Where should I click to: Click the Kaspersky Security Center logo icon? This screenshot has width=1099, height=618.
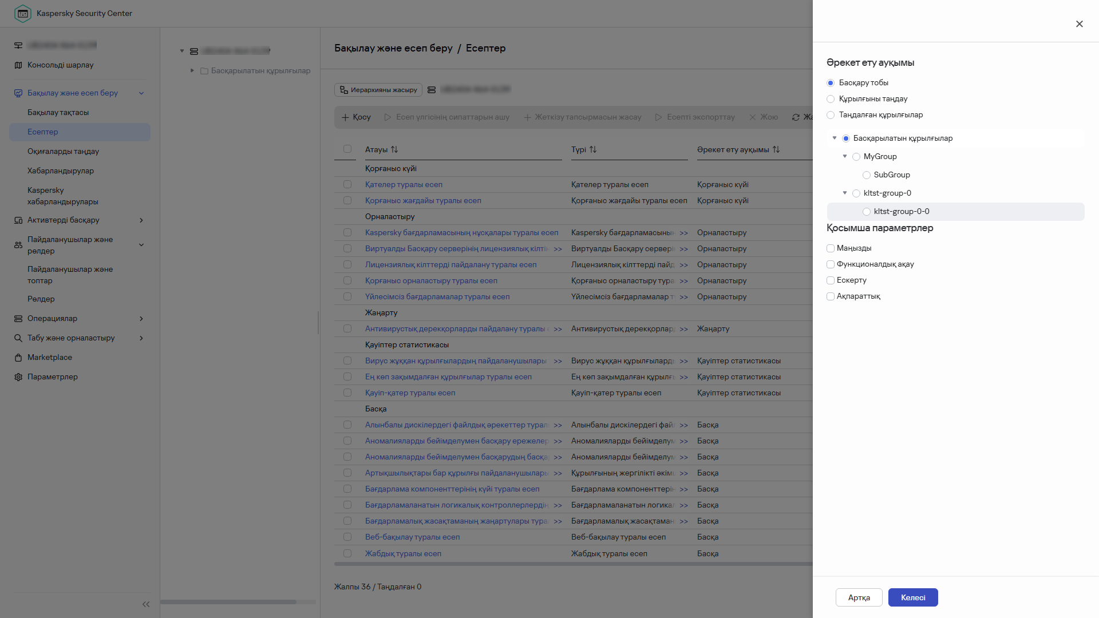pyautogui.click(x=22, y=13)
